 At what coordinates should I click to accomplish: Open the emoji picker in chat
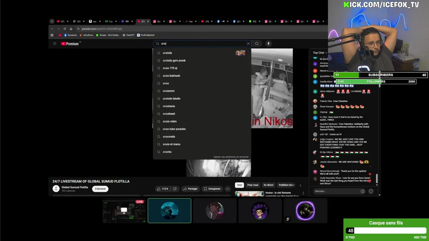click(x=362, y=191)
